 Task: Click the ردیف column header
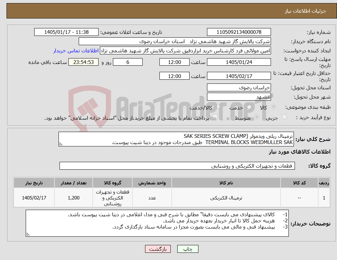click(x=324, y=183)
